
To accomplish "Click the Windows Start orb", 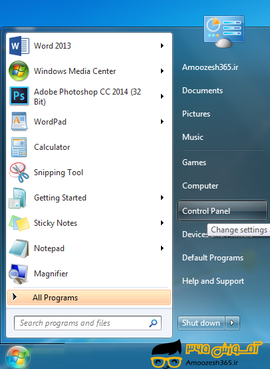I will pyautogui.click(x=18, y=357).
